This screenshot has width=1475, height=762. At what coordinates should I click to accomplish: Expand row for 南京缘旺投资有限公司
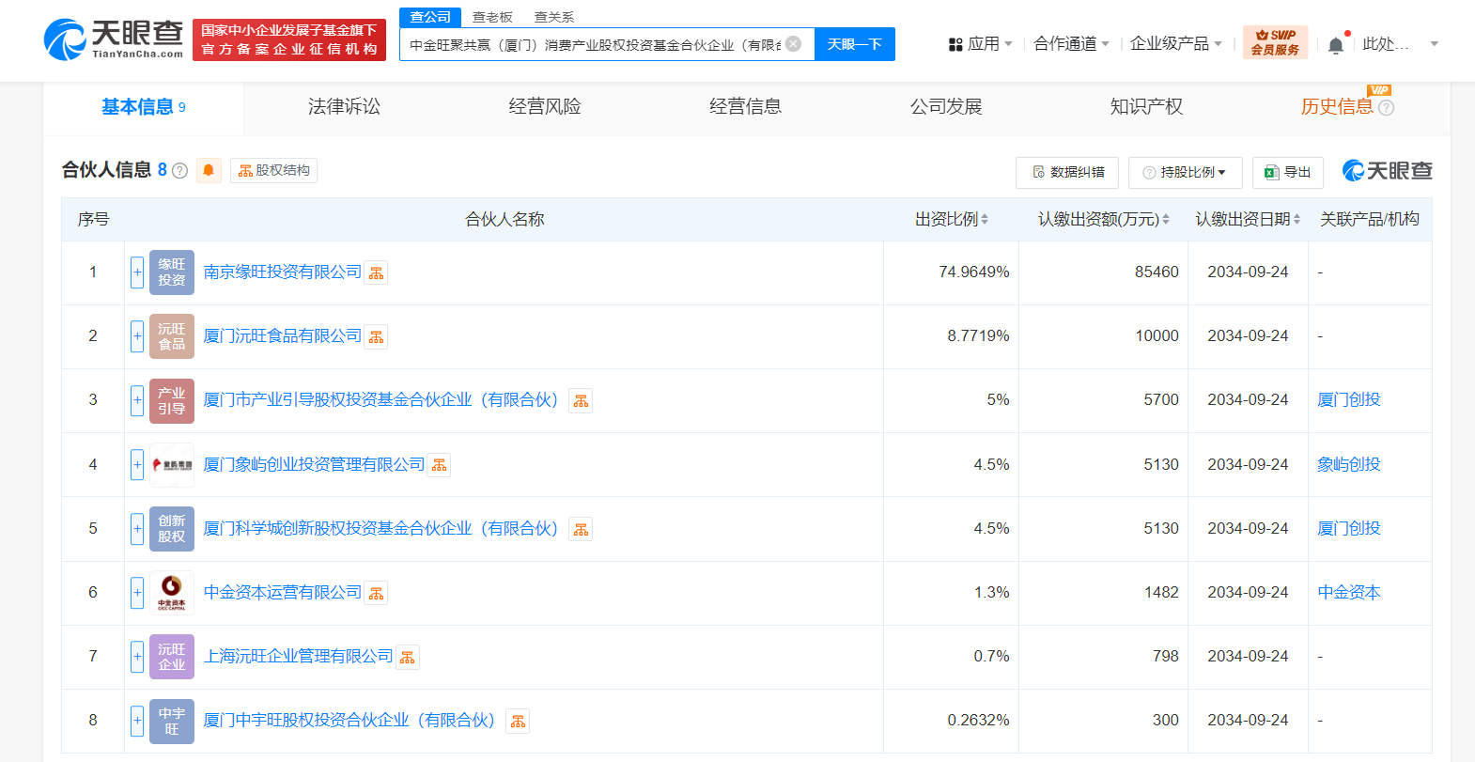pos(137,272)
